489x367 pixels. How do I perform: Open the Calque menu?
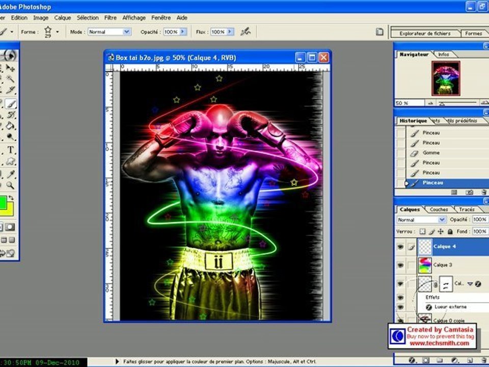click(63, 18)
